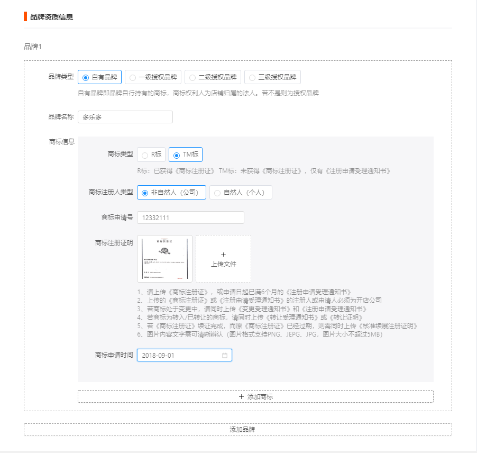Click the 自有品牌 explanation hint text
This screenshot has height=453, width=477.
click(198, 93)
